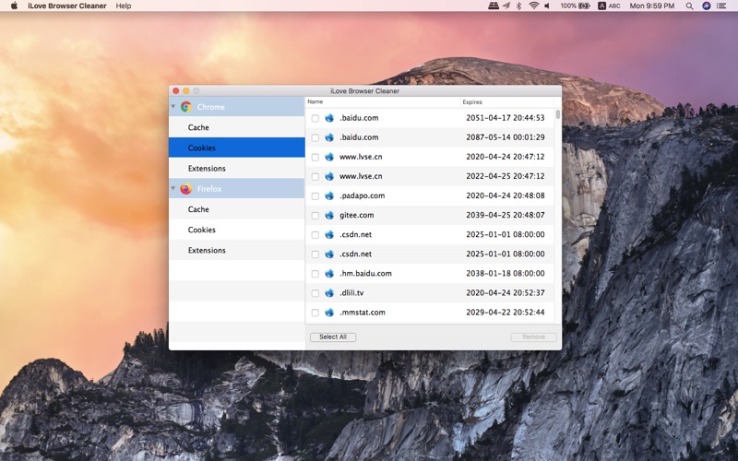Click expiry 2020-04-24 20:52:37 cell
This screenshot has height=461, width=738.
[506, 293]
